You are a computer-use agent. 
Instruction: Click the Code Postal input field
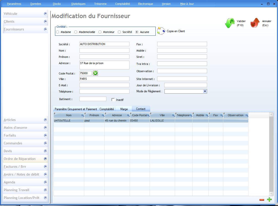(86, 73)
